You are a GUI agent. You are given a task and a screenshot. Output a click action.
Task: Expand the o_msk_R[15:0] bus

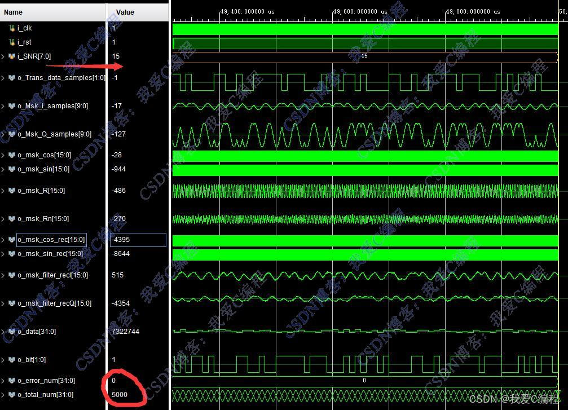[3, 191]
